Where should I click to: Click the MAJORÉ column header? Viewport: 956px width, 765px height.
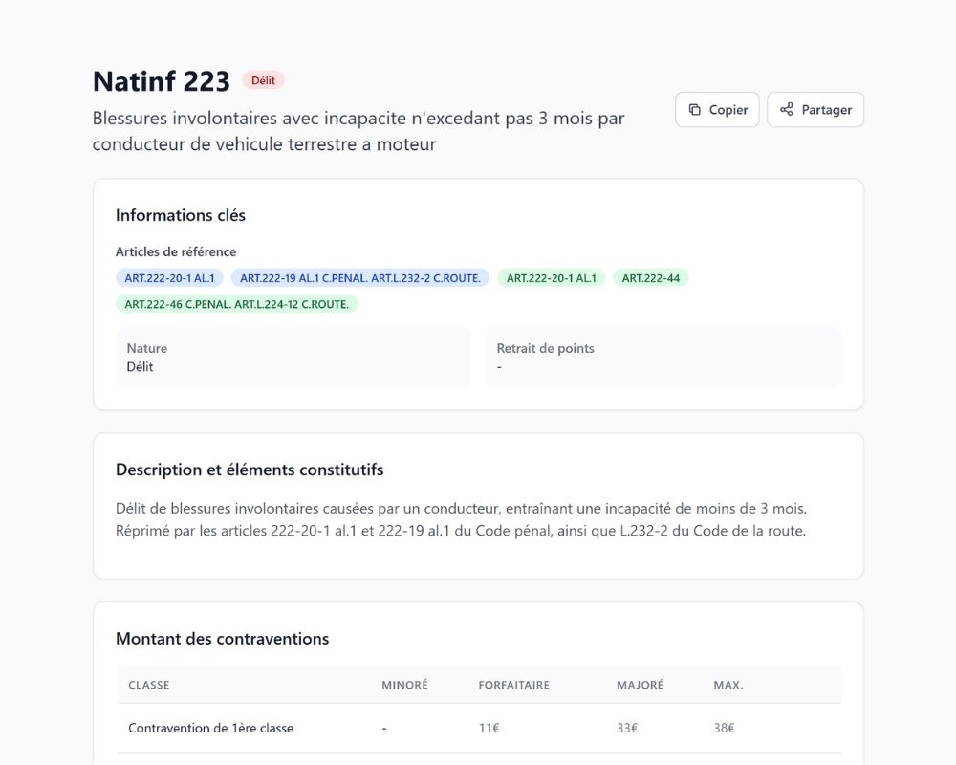click(640, 685)
